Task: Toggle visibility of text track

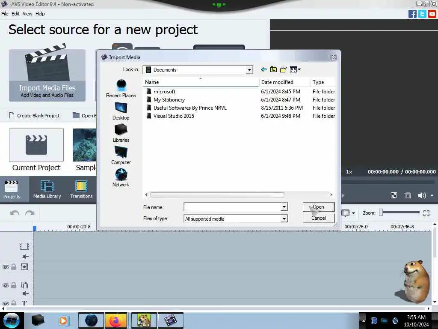Action: 6,303
